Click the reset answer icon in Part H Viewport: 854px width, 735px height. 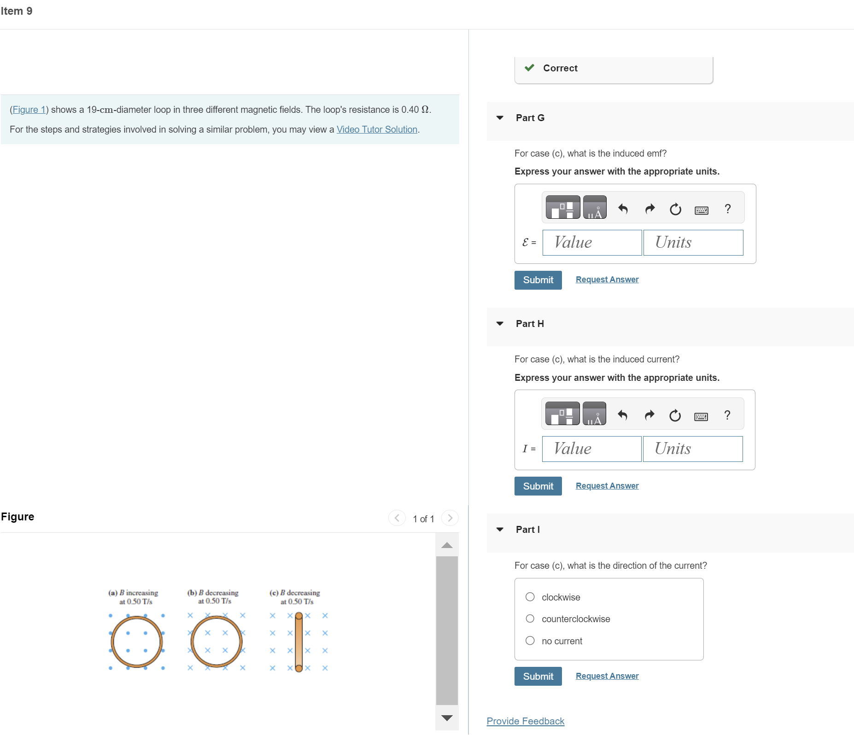click(675, 415)
